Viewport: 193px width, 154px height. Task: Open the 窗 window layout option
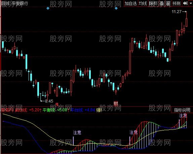[168, 3]
